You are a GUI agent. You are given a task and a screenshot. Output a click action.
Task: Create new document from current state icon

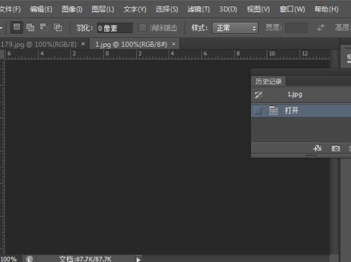coord(317,148)
